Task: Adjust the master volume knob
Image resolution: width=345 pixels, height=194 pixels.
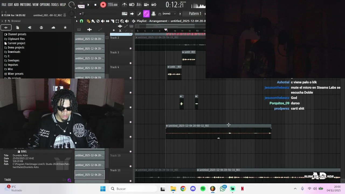Action: pyautogui.click(x=71, y=5)
